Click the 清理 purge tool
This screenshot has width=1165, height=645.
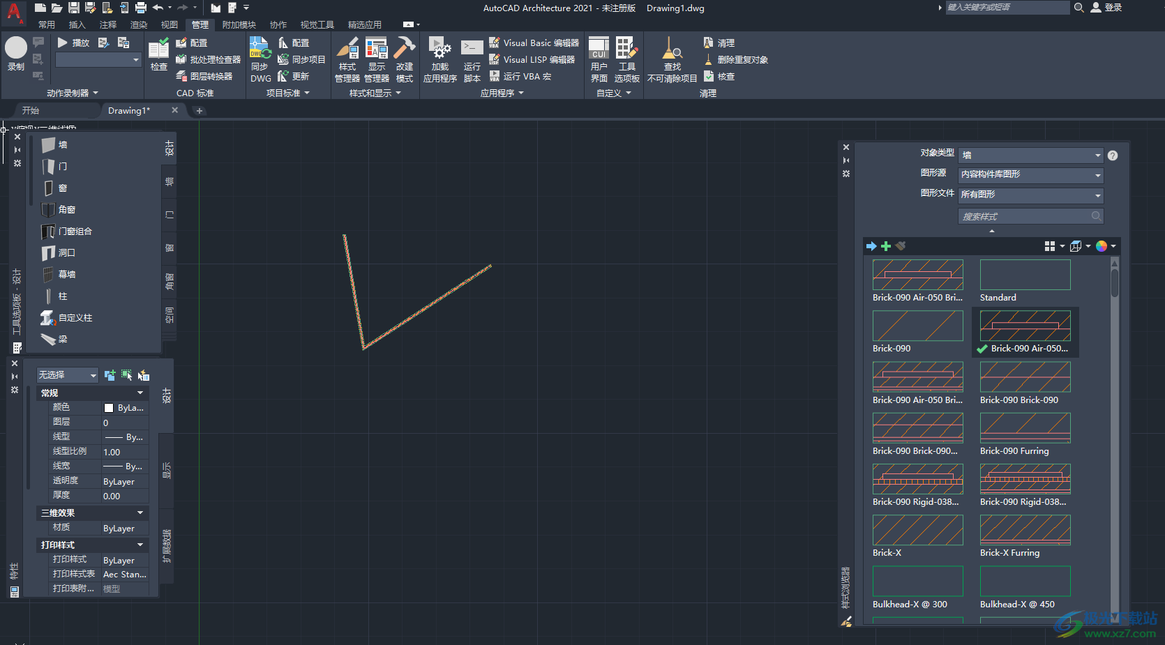point(719,43)
